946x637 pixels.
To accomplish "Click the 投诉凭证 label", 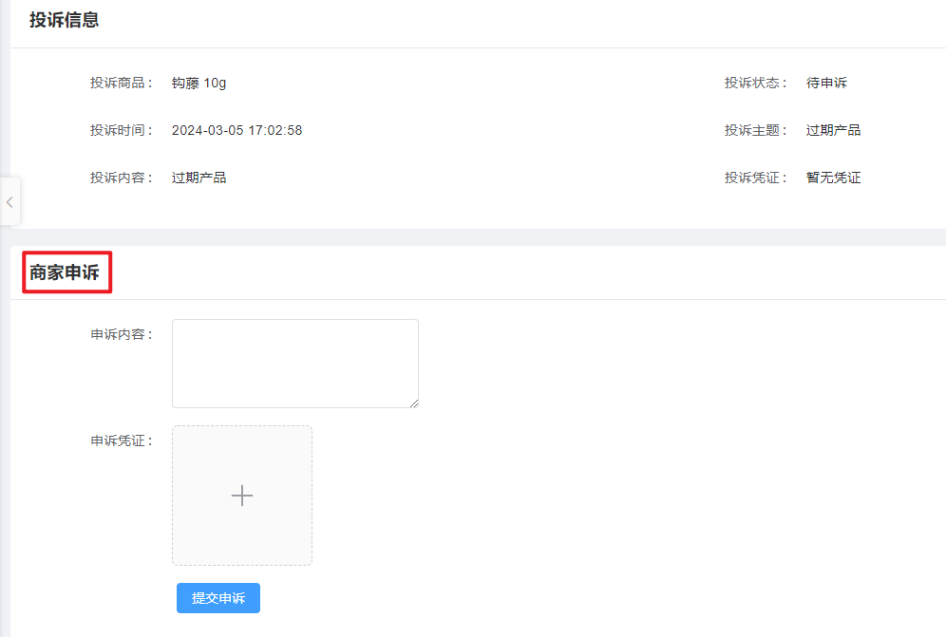I will [x=756, y=178].
